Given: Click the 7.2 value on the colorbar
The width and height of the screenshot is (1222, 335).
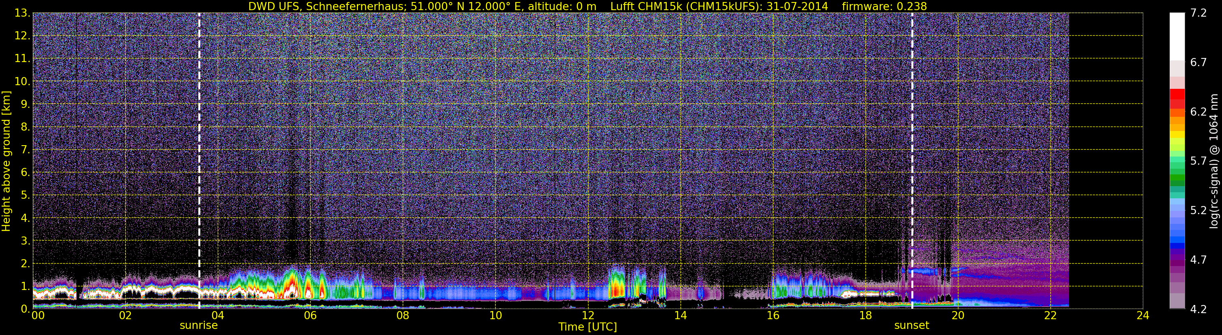Looking at the screenshot, I should coord(1198,13).
